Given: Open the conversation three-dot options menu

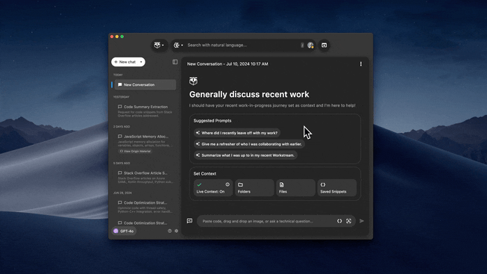Looking at the screenshot, I should pyautogui.click(x=361, y=63).
